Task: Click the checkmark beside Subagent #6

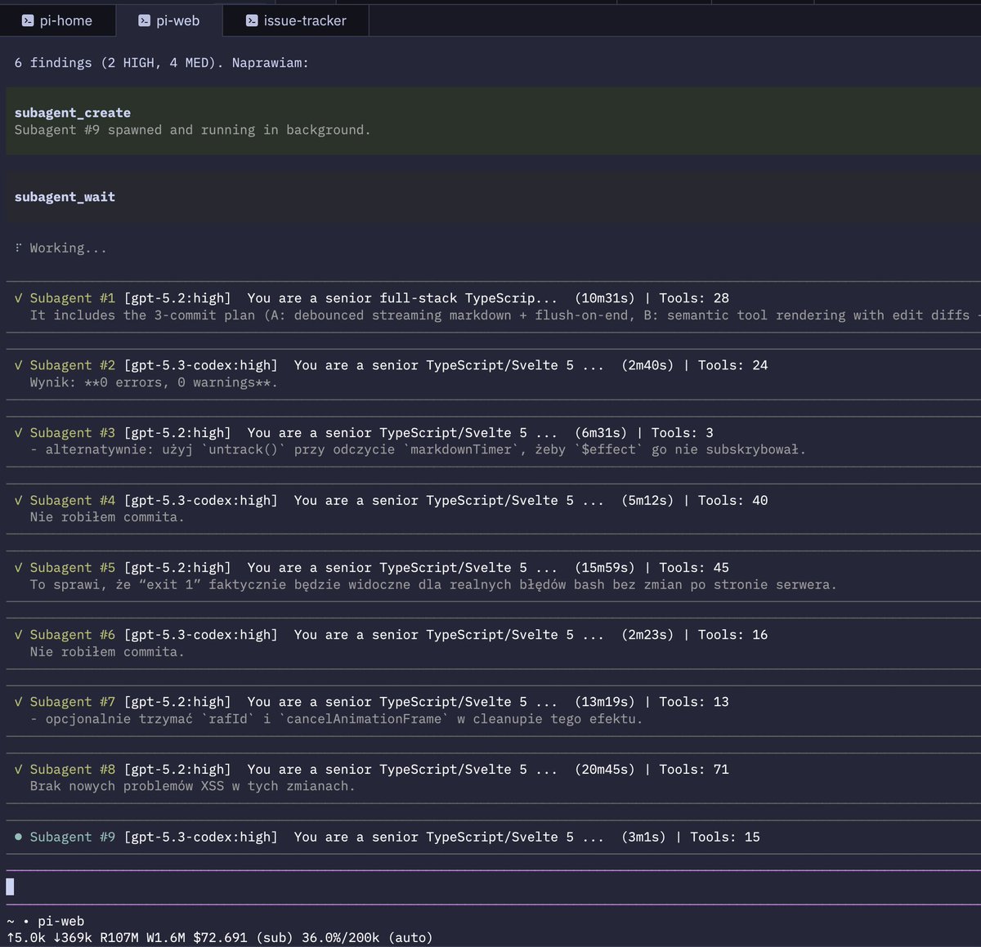Action: click(18, 635)
